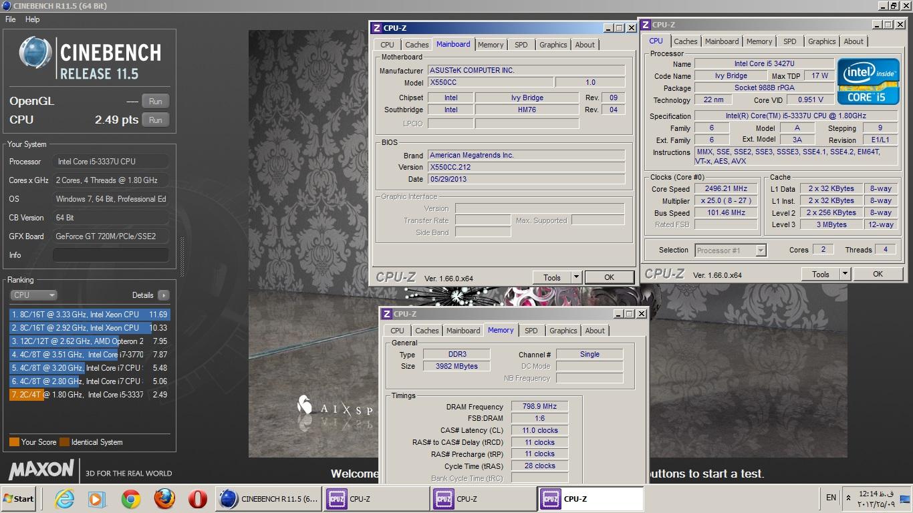Click the BIOS version X550CC.212 field
This screenshot has width=913, height=513.
point(526,167)
